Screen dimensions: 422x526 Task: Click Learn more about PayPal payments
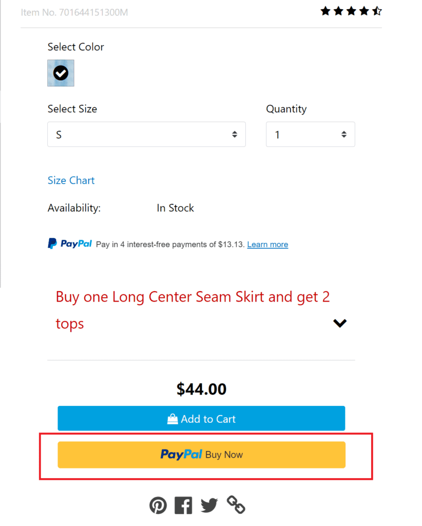[x=267, y=245]
